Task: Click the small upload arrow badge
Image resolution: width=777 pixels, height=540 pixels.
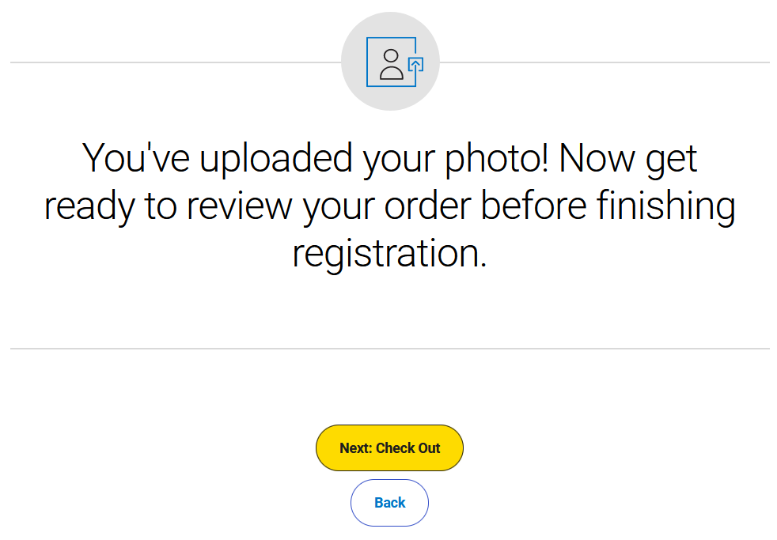Action: point(415,64)
